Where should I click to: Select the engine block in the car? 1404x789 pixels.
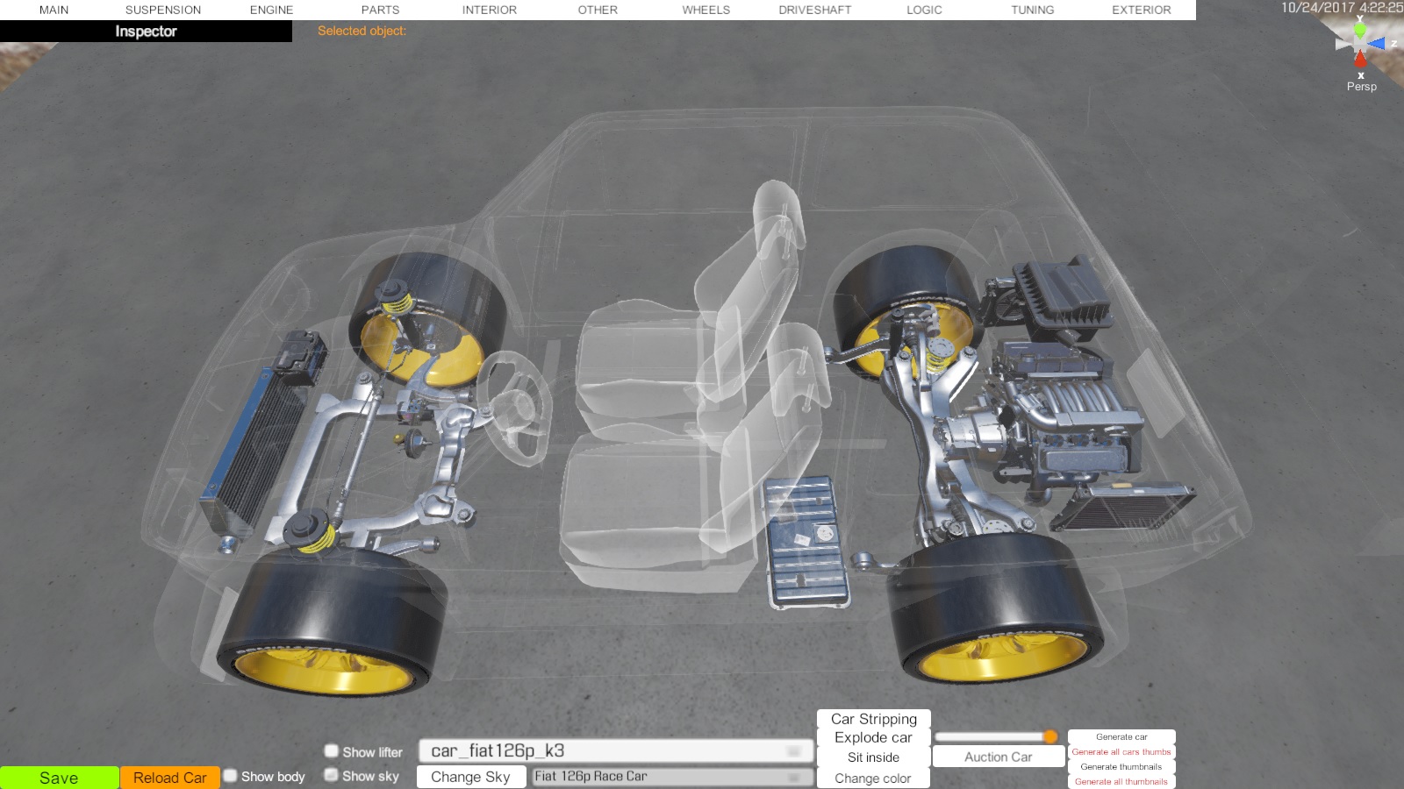pyautogui.click(x=1062, y=412)
